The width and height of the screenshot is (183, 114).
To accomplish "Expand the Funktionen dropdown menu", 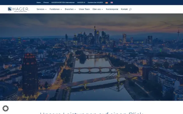I will point(56,9).
